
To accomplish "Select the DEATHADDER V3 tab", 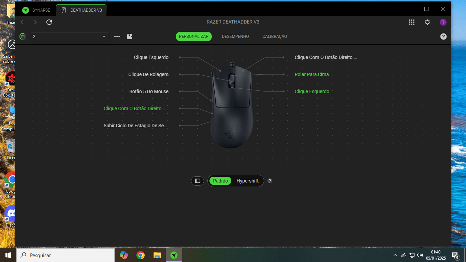I will coord(82,10).
